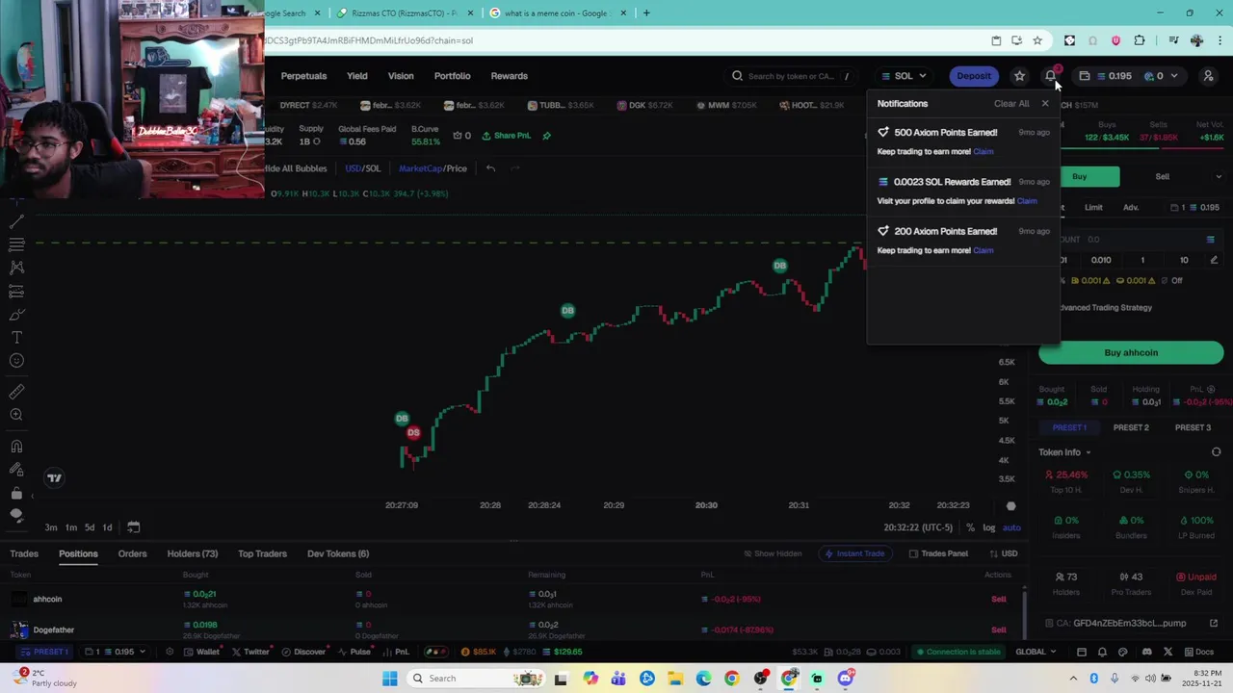Image resolution: width=1233 pixels, height=693 pixels.
Task: Click the token search field
Action: [x=792, y=76]
